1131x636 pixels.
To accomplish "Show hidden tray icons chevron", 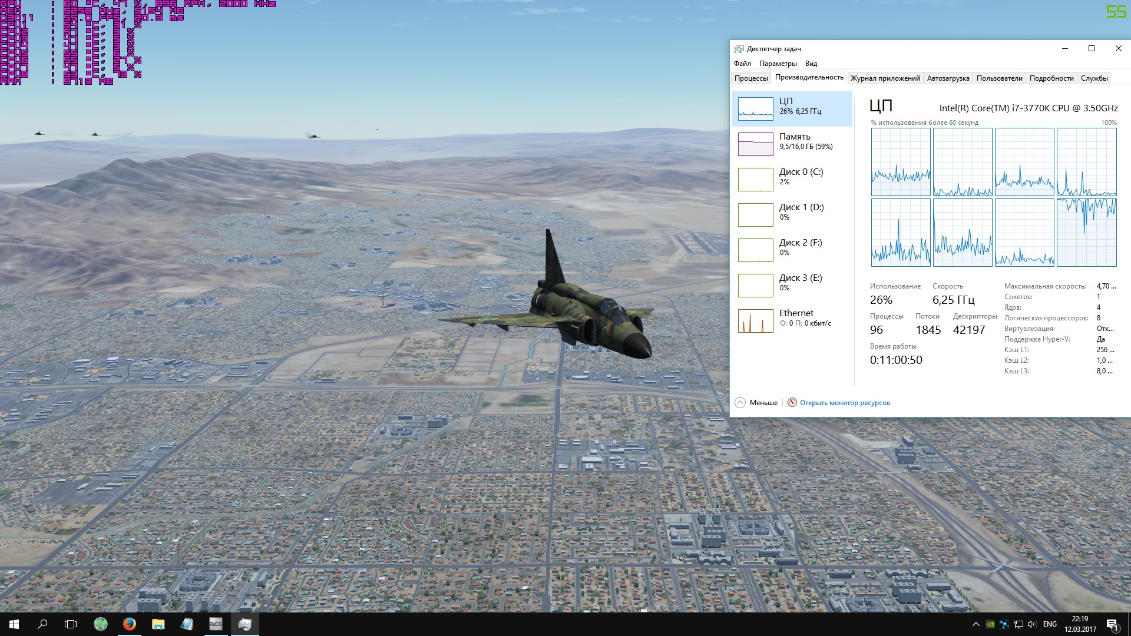I will click(975, 624).
